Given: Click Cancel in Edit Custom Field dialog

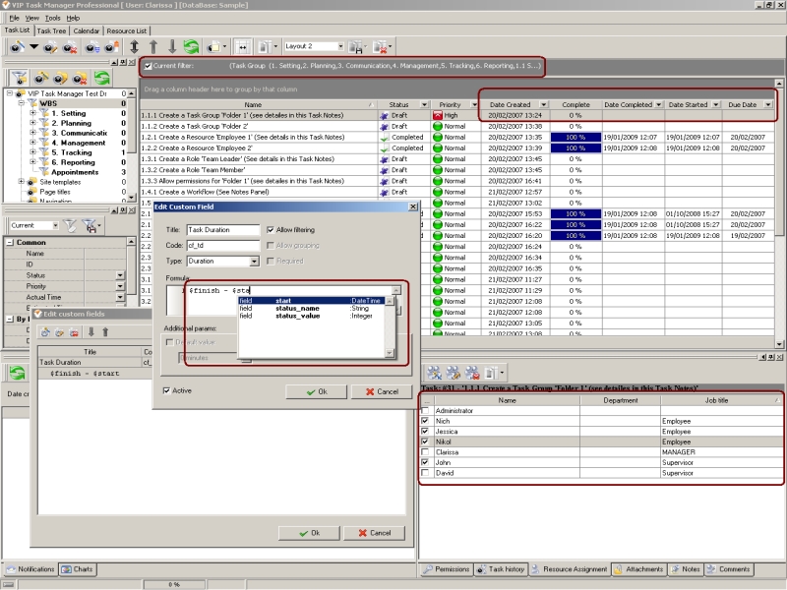Looking at the screenshot, I should [381, 391].
